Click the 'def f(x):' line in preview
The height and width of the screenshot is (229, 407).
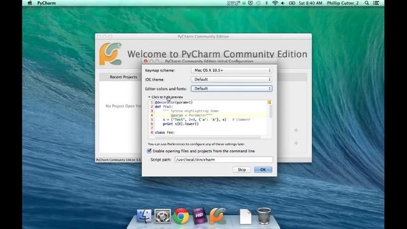(x=163, y=106)
